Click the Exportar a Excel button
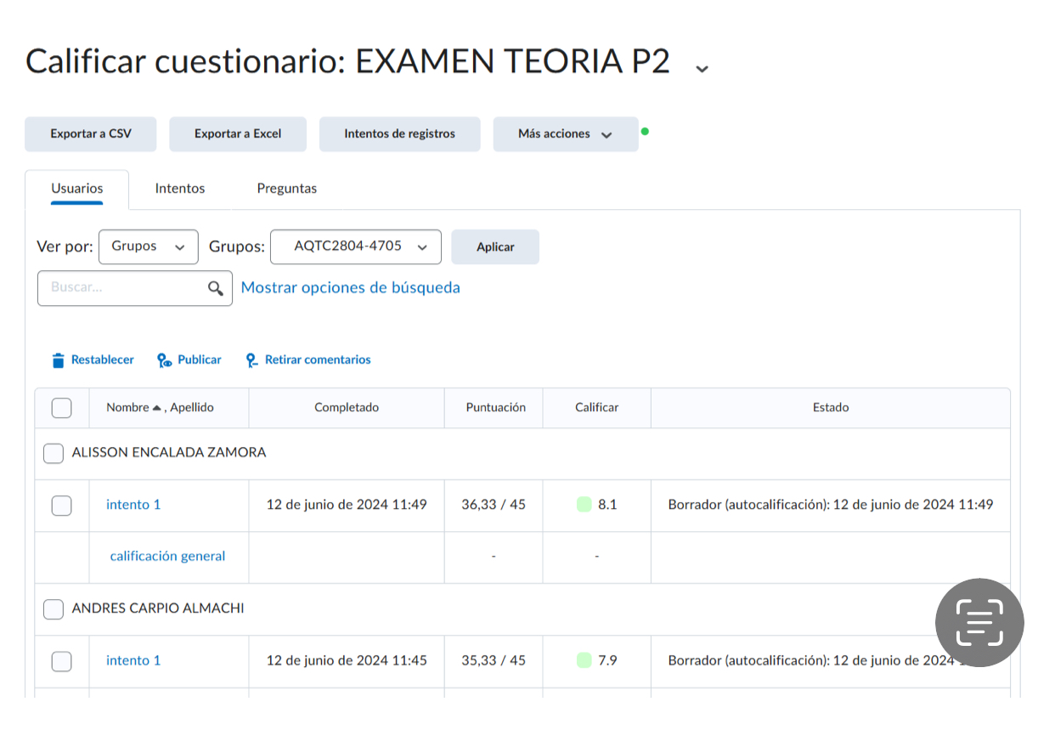This screenshot has height=730, width=1055. click(x=238, y=134)
